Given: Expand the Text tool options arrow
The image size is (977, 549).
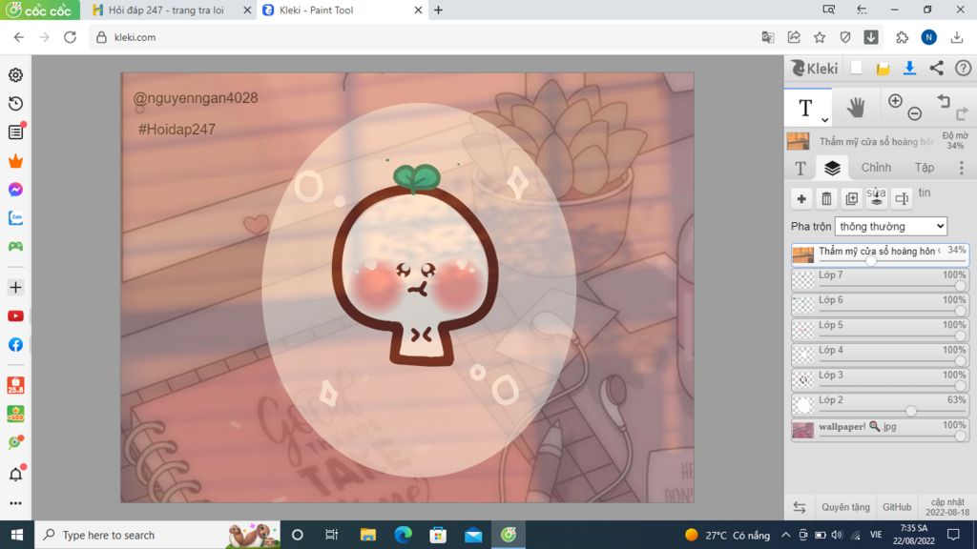Looking at the screenshot, I should pyautogui.click(x=824, y=119).
